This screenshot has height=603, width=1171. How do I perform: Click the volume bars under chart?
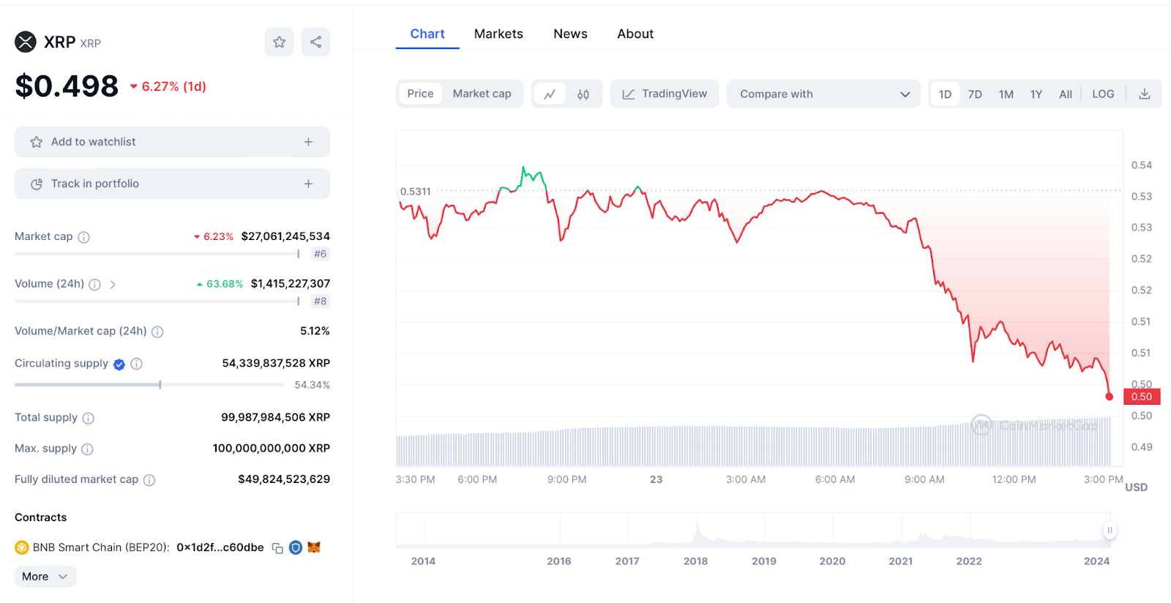point(754,443)
